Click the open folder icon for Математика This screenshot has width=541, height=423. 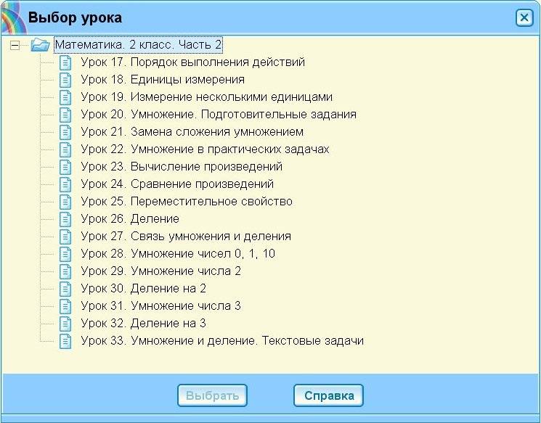pos(40,45)
